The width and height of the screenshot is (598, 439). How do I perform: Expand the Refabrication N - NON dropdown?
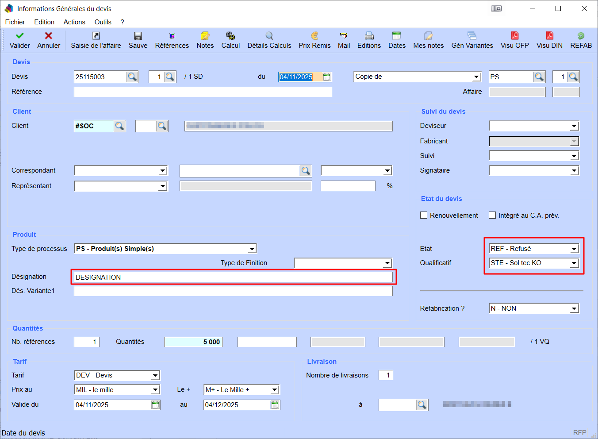[x=574, y=308]
